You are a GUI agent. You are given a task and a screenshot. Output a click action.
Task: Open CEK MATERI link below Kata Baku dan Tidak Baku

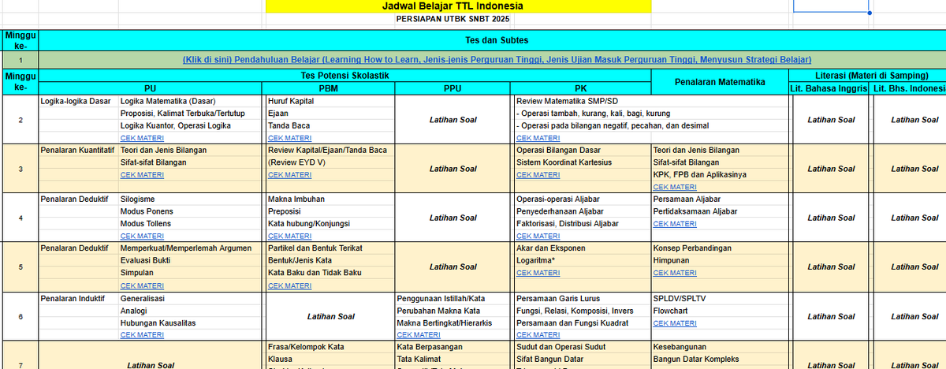pos(290,285)
